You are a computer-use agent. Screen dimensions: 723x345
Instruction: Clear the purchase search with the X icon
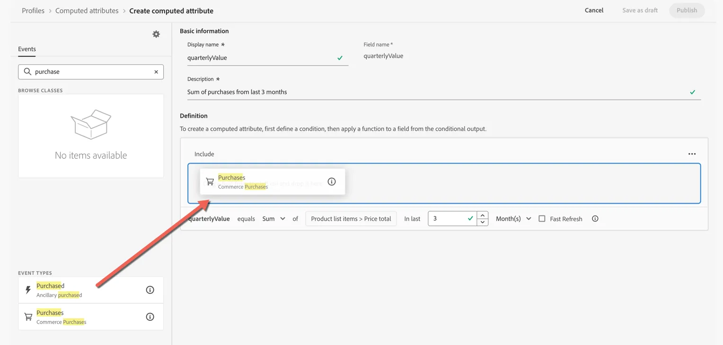click(156, 72)
